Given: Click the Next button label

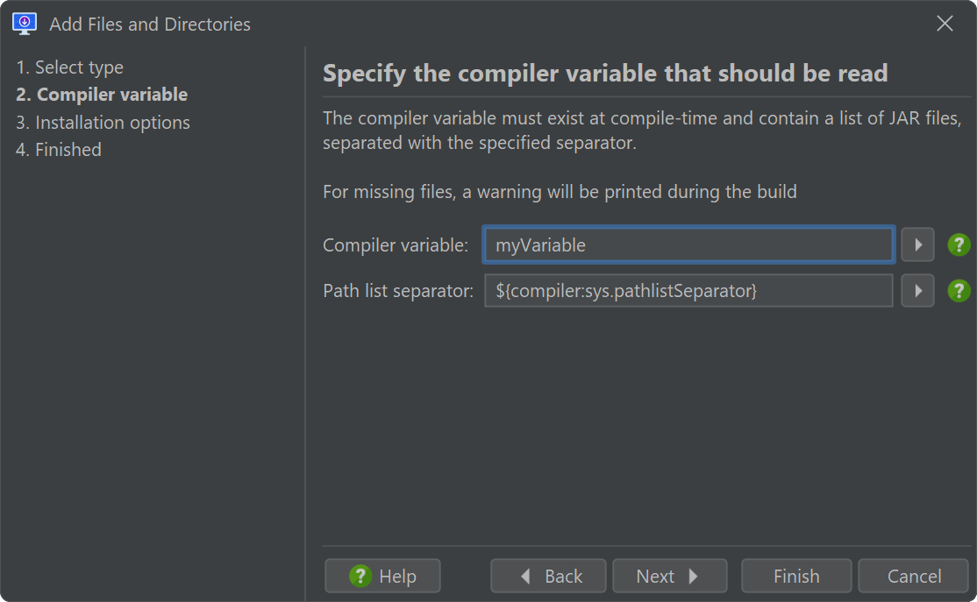Looking at the screenshot, I should tap(655, 576).
